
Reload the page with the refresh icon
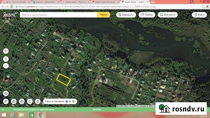pyautogui.click(x=12, y=7)
